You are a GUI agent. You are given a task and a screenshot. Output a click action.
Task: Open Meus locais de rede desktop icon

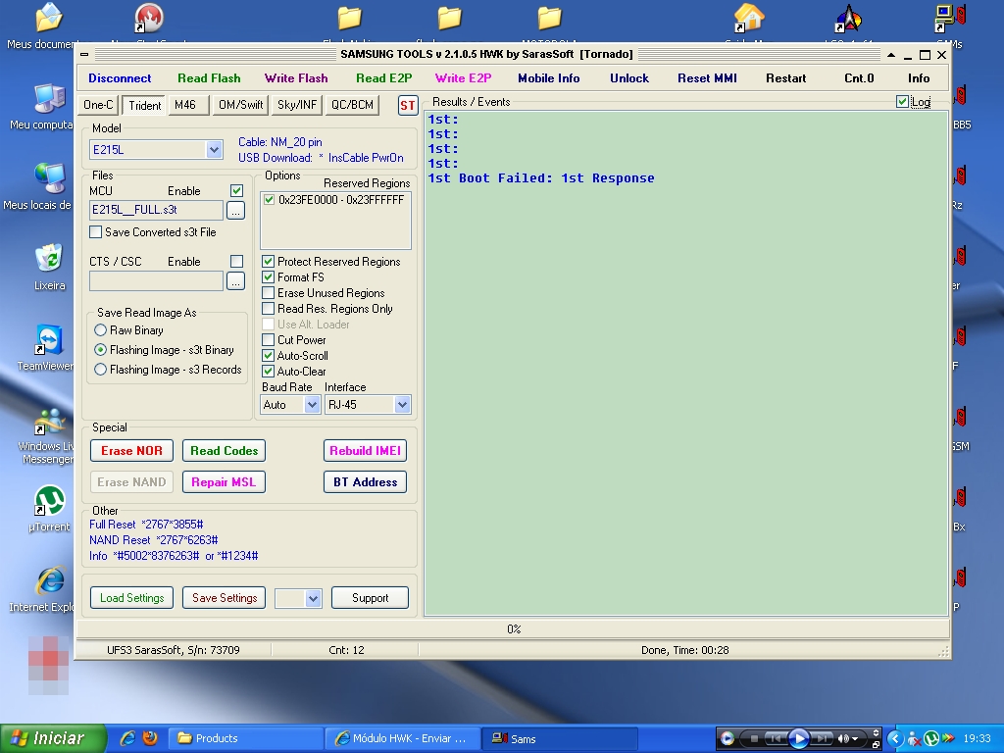[x=50, y=179]
